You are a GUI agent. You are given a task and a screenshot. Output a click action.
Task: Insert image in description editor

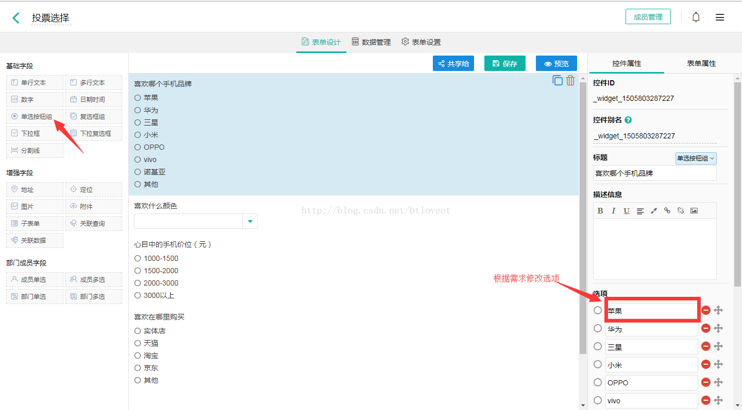tap(694, 210)
